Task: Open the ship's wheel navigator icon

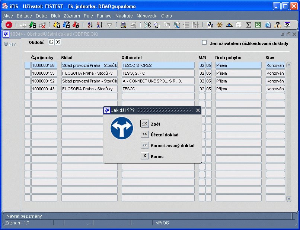Action: [220, 25]
